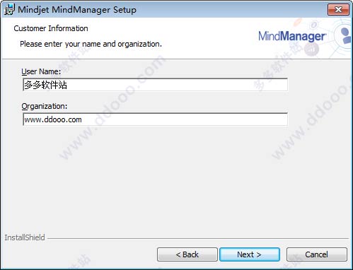This screenshot has height=270, width=353.
Task: Click the InstallShield label
Action: (x=25, y=237)
